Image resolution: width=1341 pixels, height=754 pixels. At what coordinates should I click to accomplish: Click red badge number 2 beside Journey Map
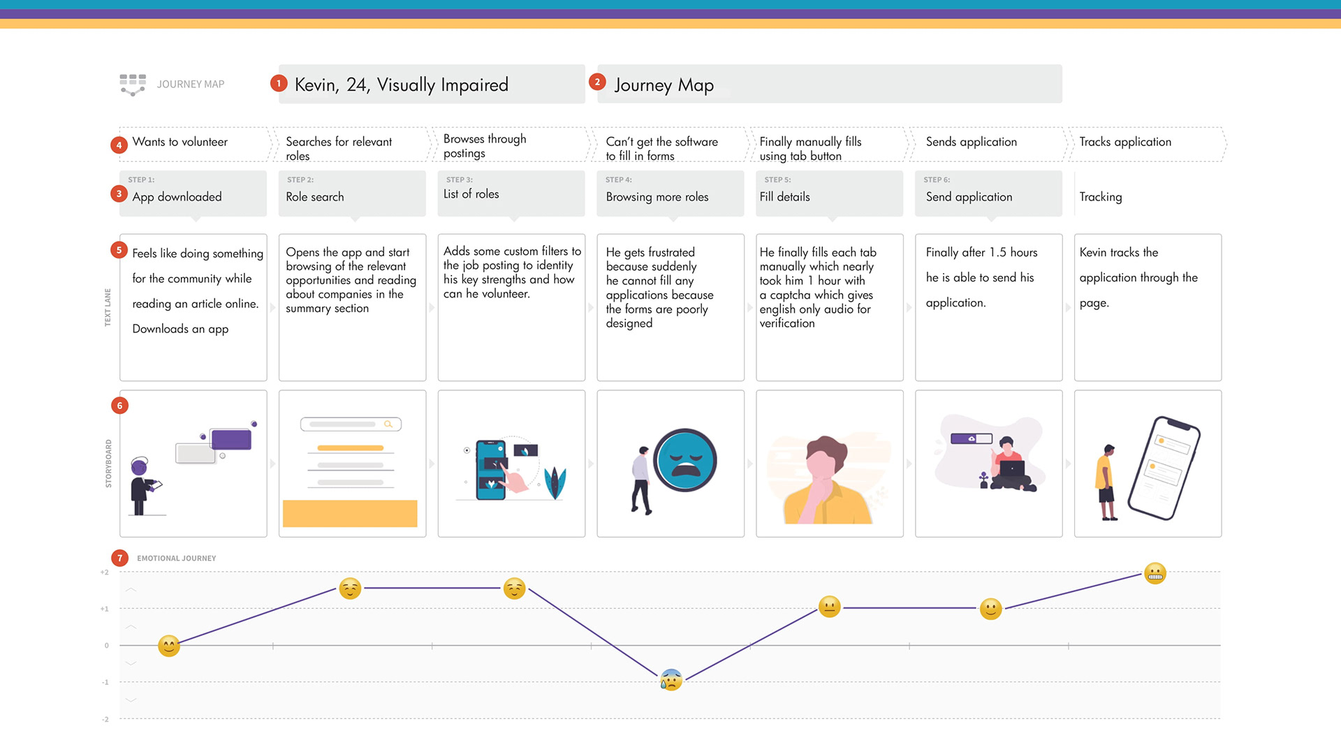tap(597, 82)
